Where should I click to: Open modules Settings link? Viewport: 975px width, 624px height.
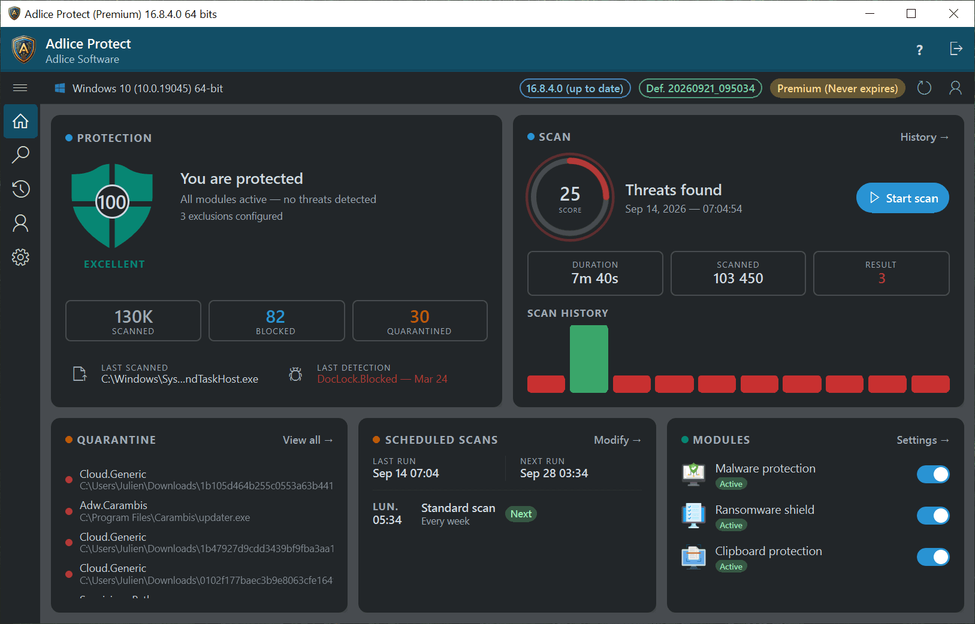pos(923,440)
